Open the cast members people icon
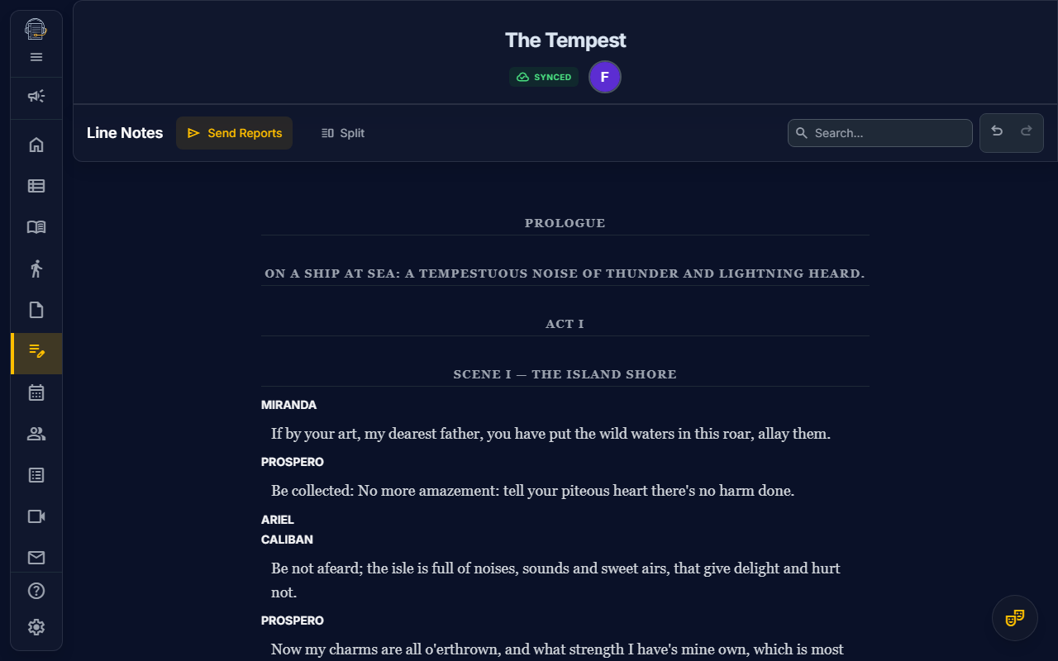 pos(36,433)
